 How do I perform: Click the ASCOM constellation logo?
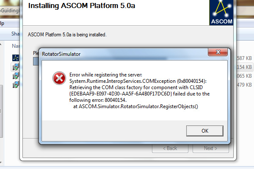221,12
